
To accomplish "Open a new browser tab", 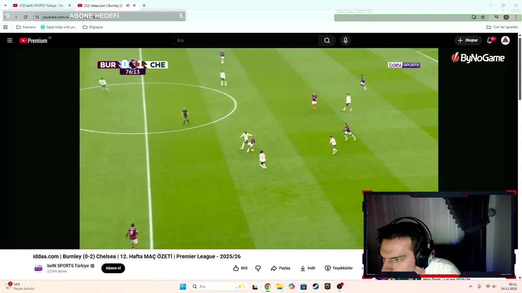I will click(144, 6).
